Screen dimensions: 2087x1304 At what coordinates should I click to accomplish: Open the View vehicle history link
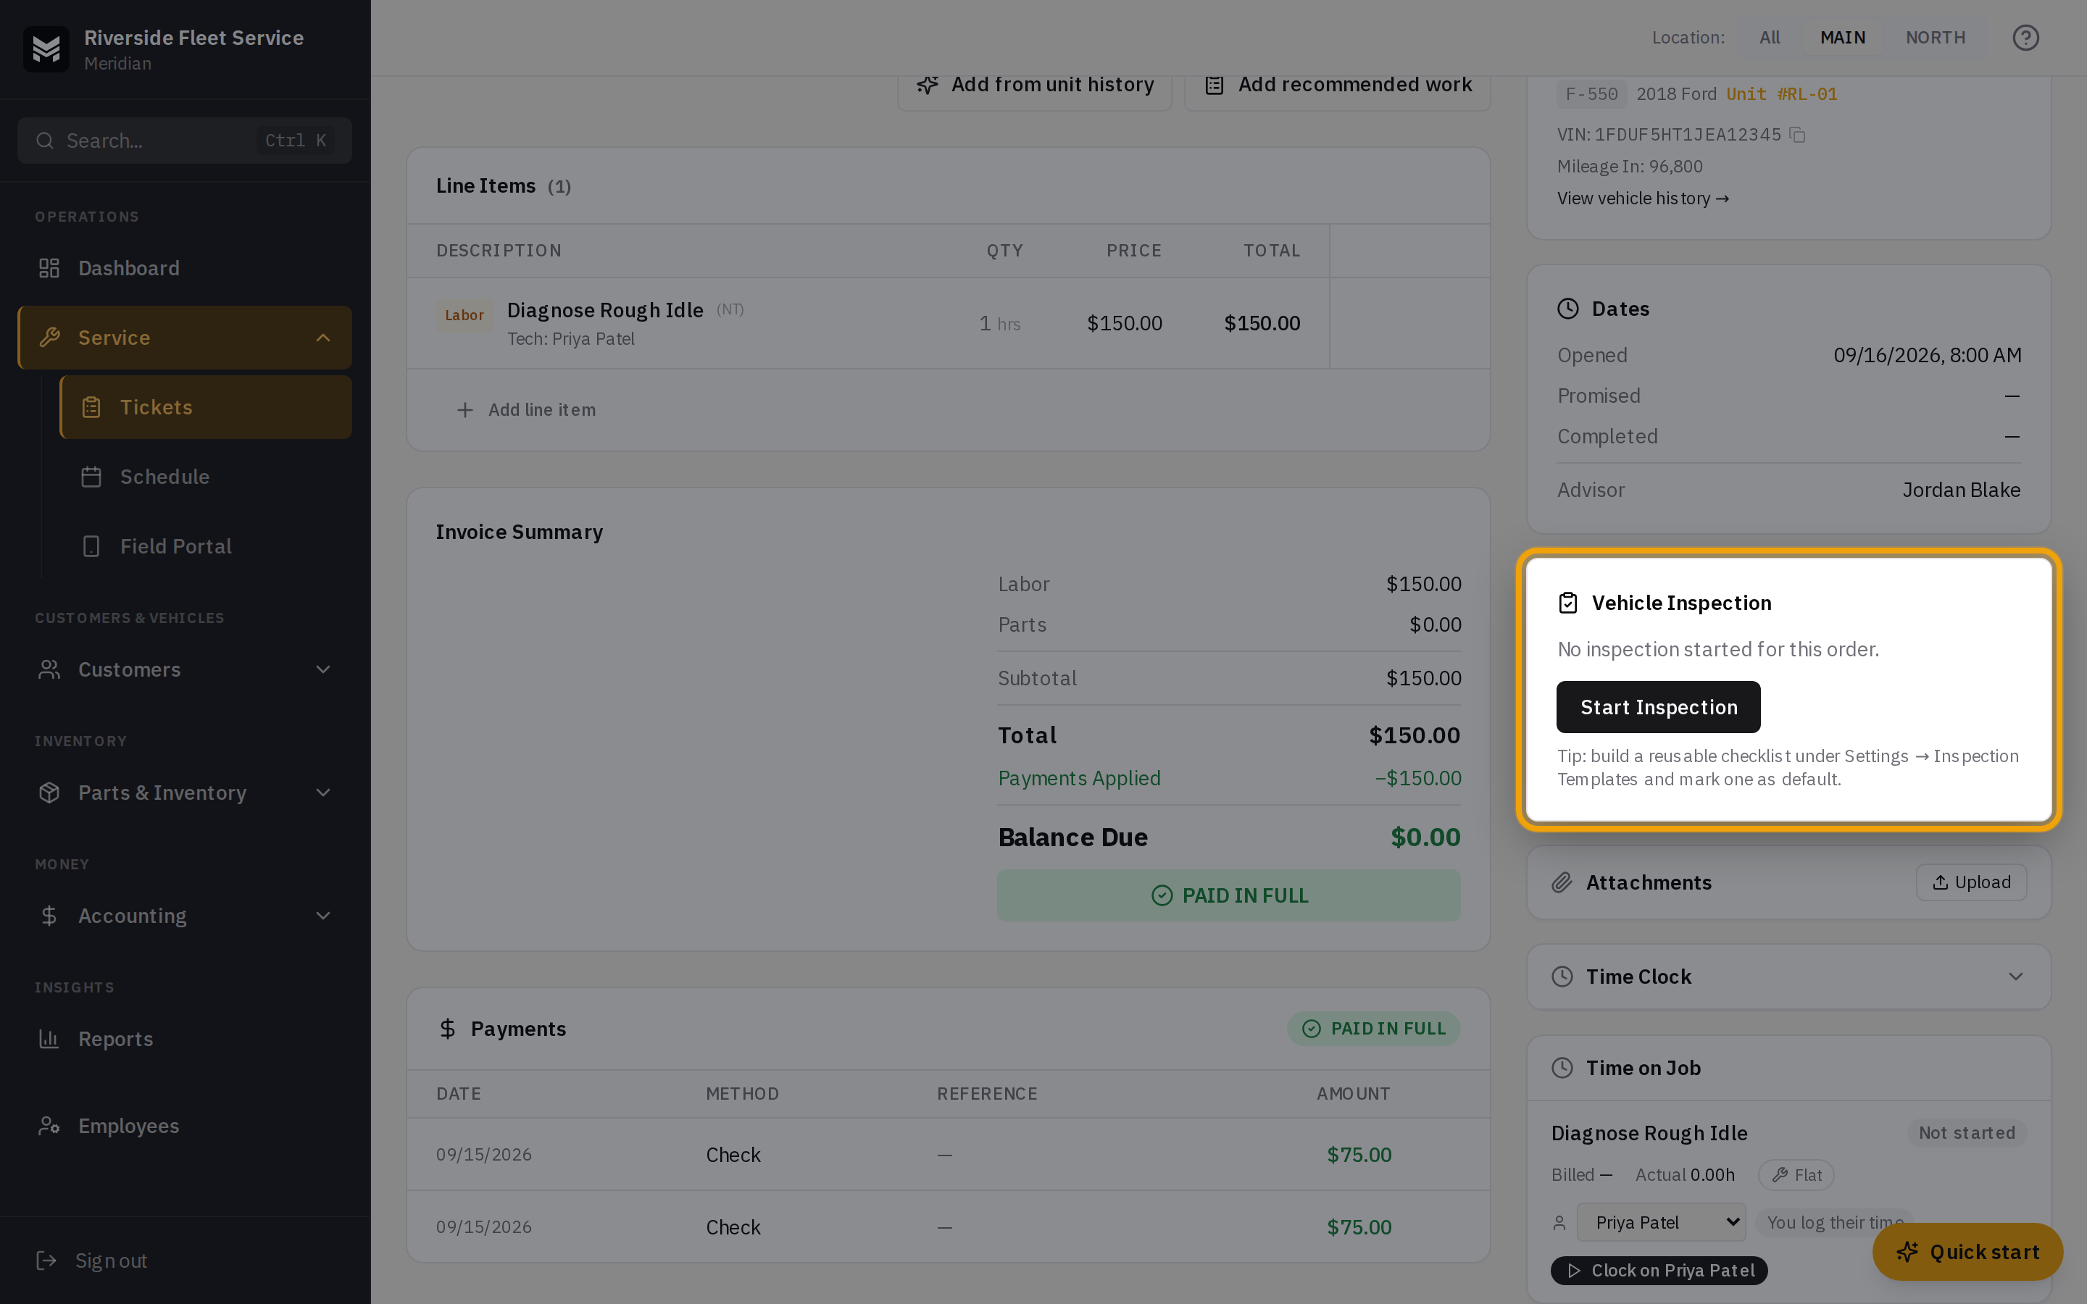tap(1642, 198)
